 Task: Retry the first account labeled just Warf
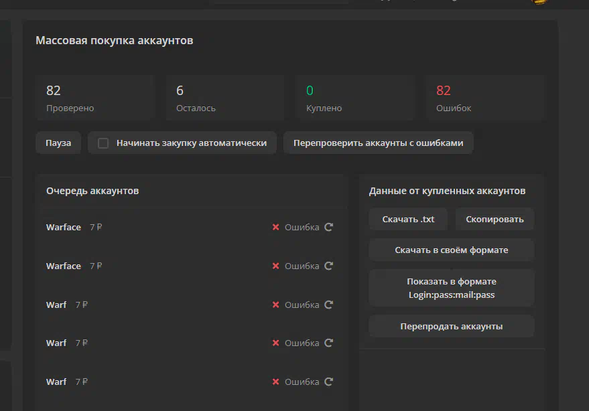tap(329, 305)
